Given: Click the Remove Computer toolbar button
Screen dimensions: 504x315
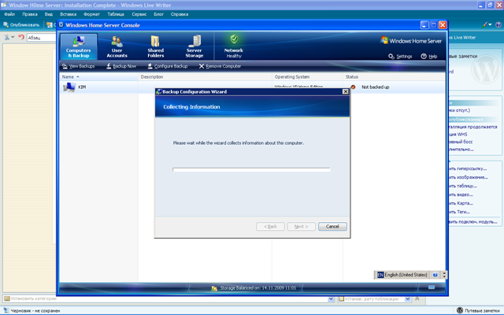Looking at the screenshot, I should [220, 66].
